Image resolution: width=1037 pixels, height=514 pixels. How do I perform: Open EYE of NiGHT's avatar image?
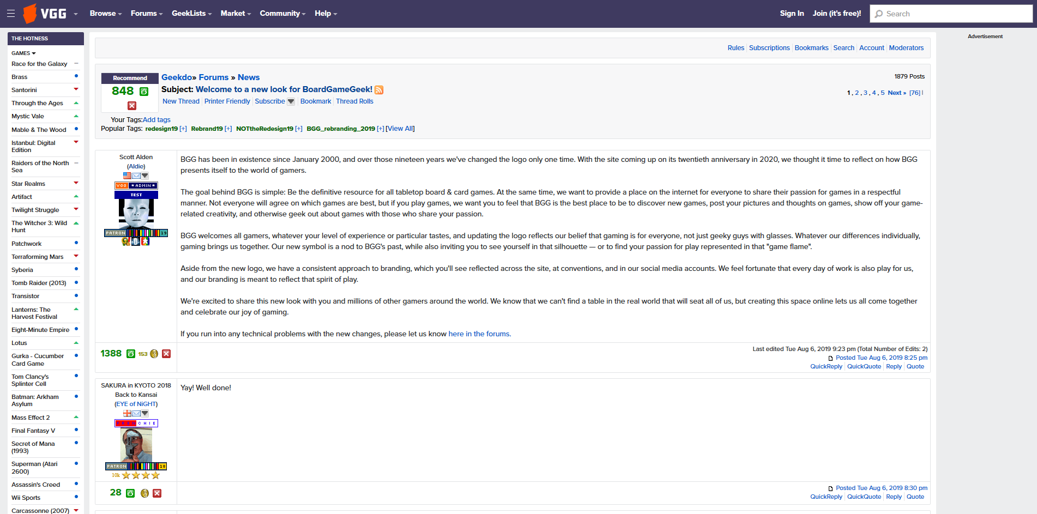tap(136, 445)
